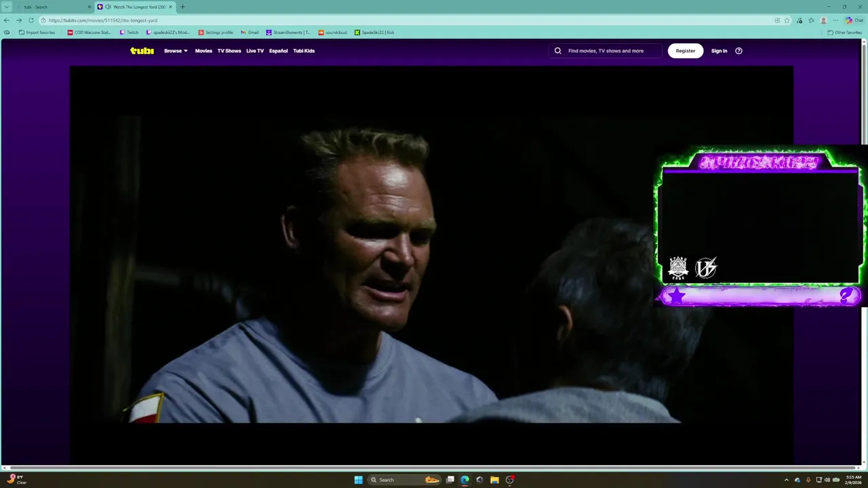Open Live TV page

[x=255, y=51]
